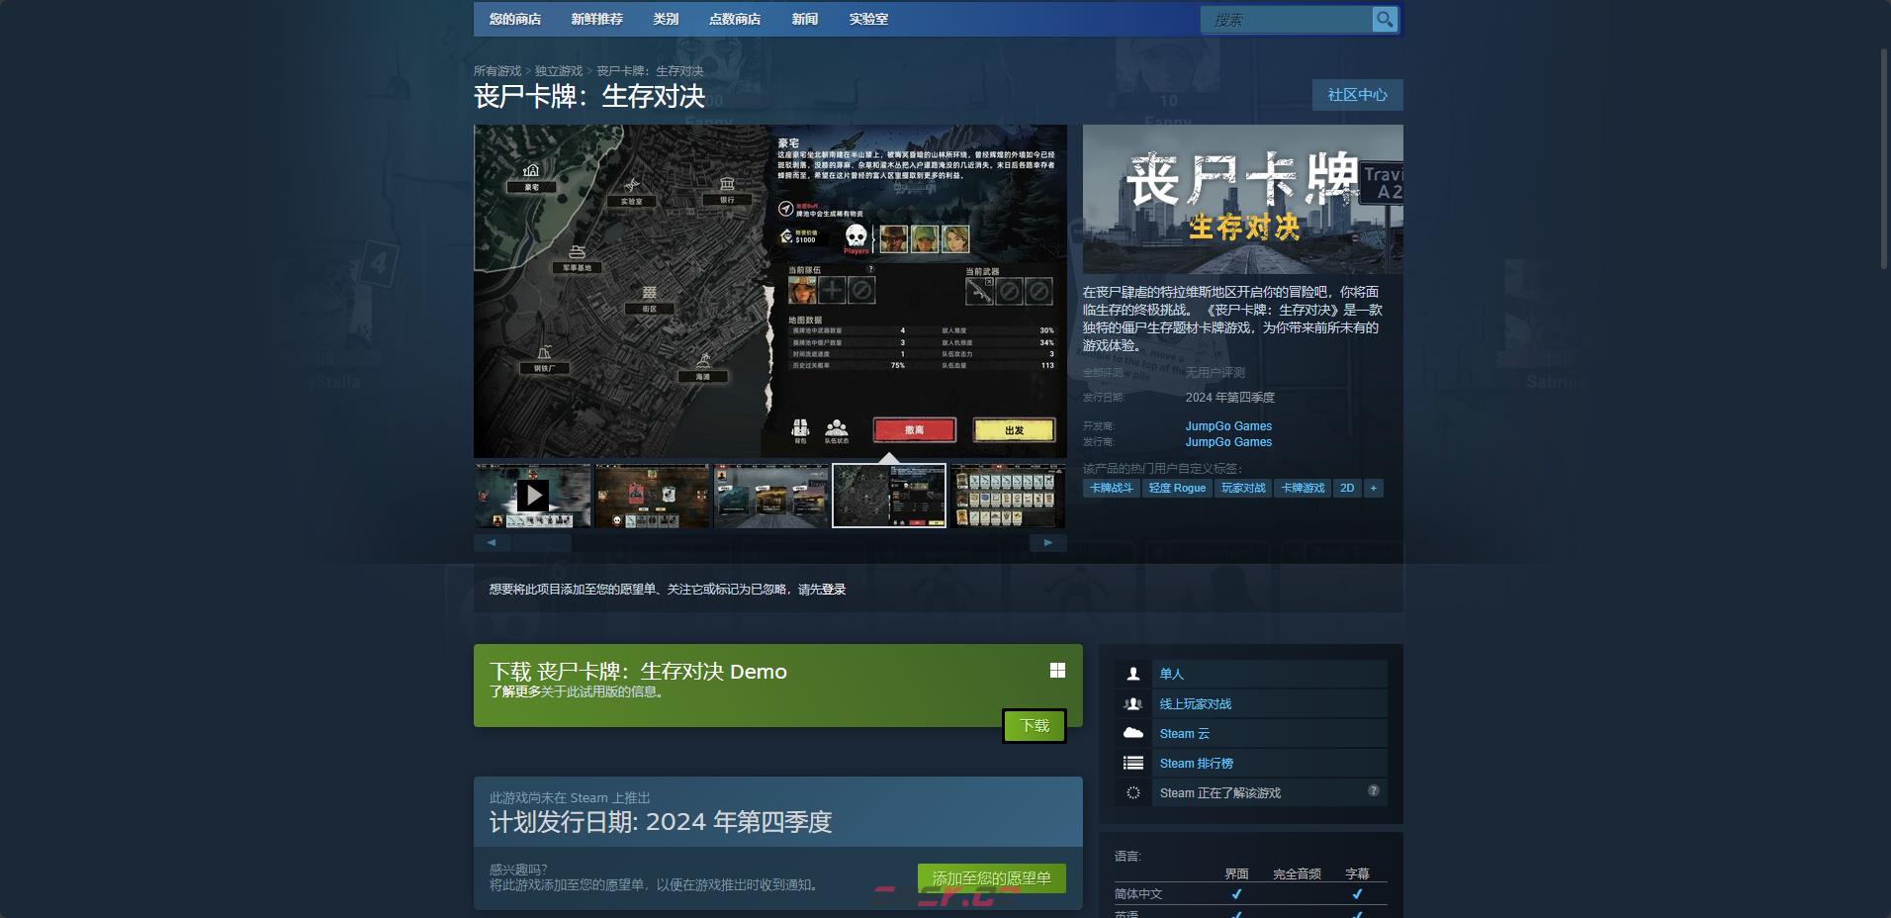This screenshot has width=1891, height=918.
Task: Open the 新鲜推荐 menu
Action: point(596,19)
